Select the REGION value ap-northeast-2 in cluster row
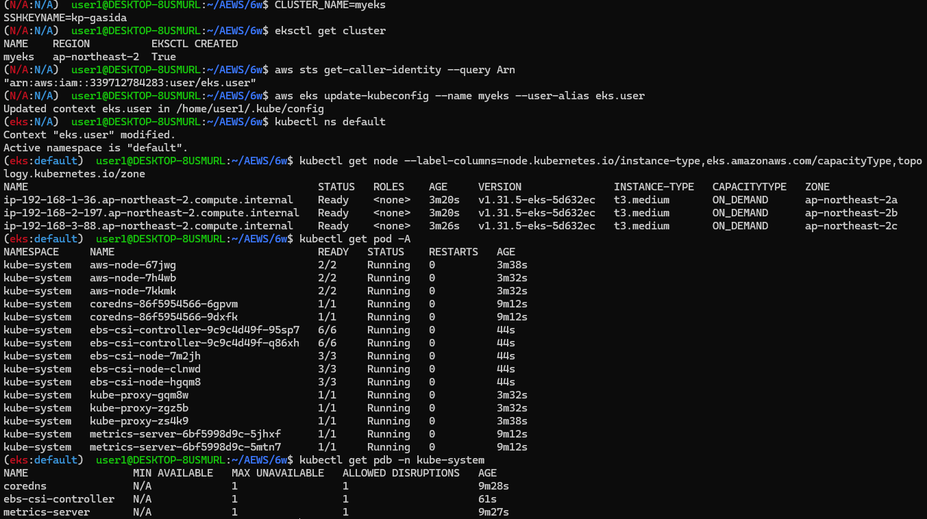This screenshot has width=927, height=519. click(x=96, y=57)
